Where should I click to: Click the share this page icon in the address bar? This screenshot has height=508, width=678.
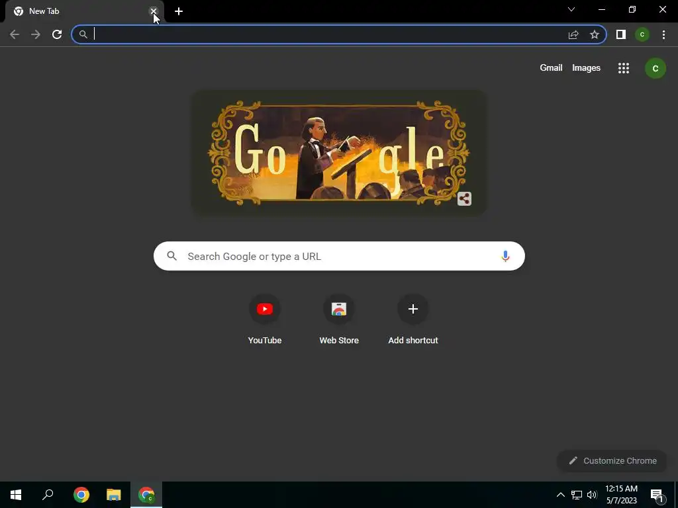point(573,34)
